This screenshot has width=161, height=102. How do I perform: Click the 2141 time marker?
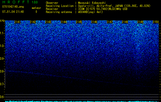point(17,22)
